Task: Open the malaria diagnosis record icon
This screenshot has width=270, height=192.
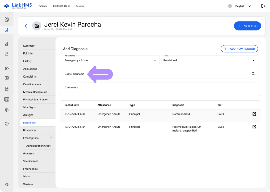Action: 254,127
